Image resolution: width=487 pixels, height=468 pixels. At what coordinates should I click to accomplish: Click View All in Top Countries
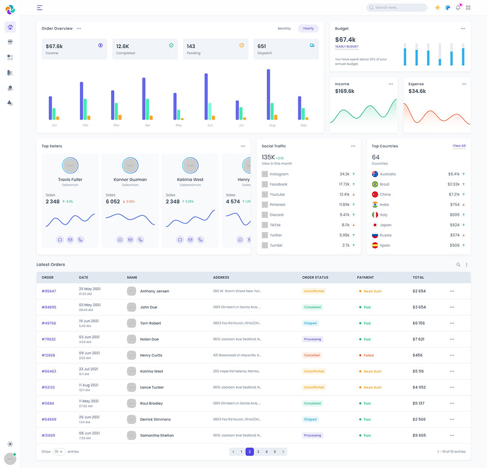(459, 146)
